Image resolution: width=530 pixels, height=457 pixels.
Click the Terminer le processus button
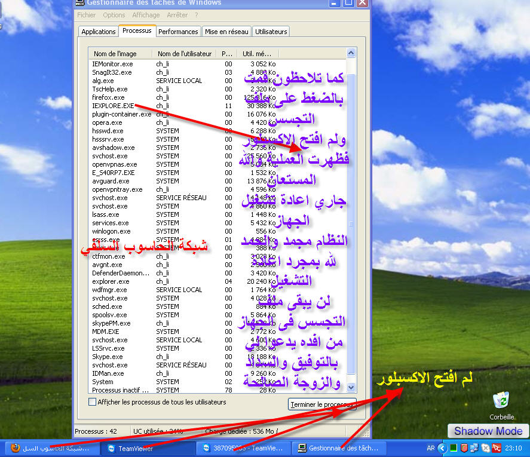click(x=322, y=404)
